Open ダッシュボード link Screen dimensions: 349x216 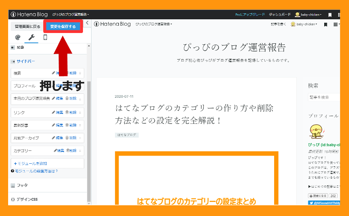coord(280,15)
